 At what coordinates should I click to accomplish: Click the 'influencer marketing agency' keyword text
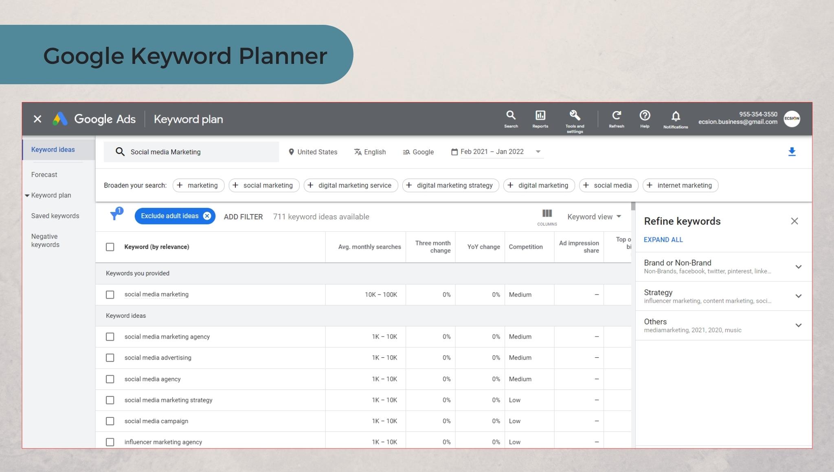tap(163, 442)
